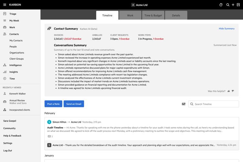Viewport: 243px width, 162px height.
Task: Click '3 Open, 1 Overdue' client requests
Action: click(x=120, y=39)
